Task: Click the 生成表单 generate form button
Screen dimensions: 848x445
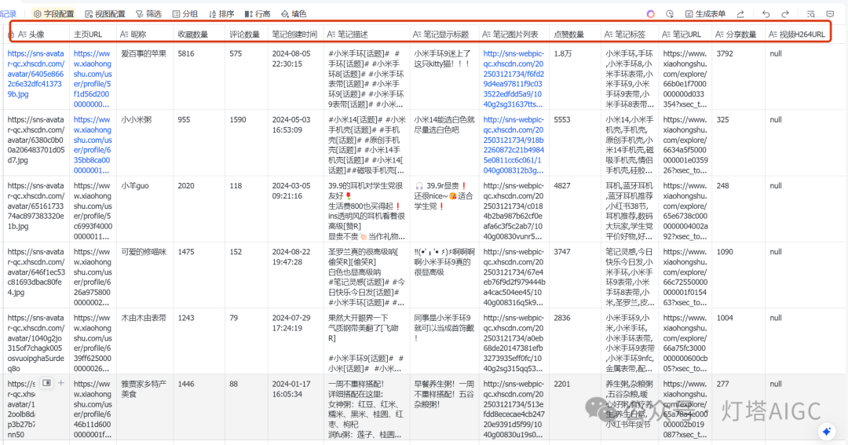Action: [705, 14]
